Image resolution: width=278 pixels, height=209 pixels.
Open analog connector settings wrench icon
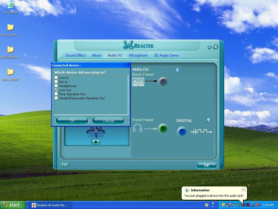[x=178, y=70]
